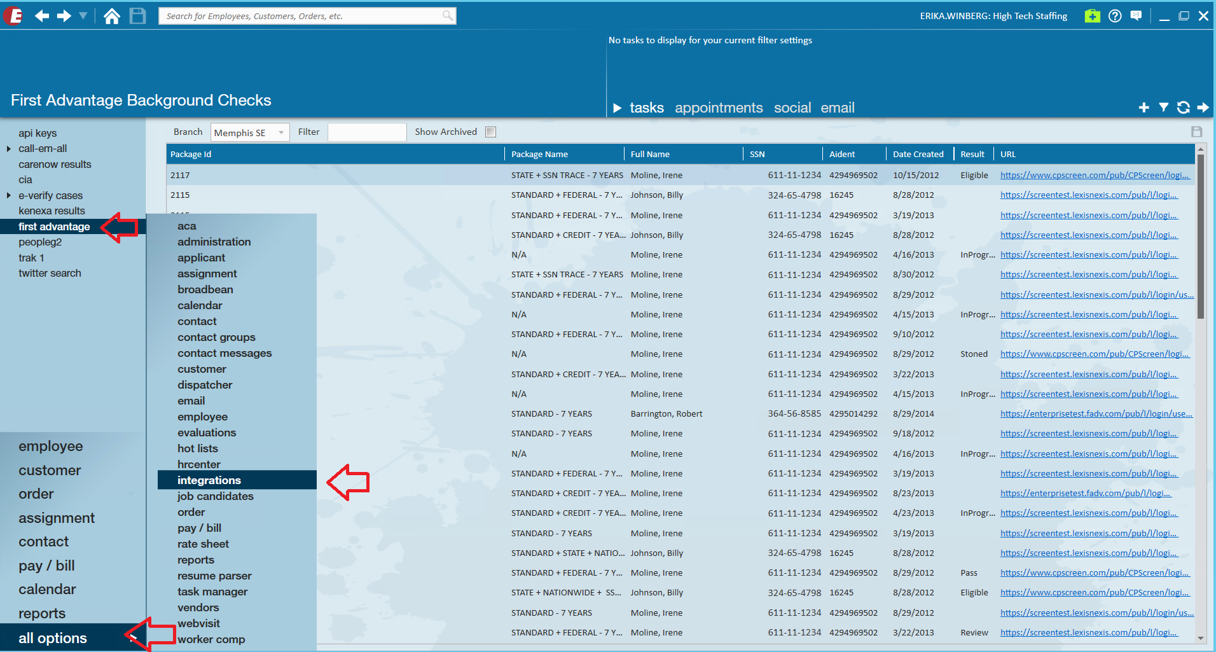Focus the Search for Employees, Customers field

pyautogui.click(x=307, y=16)
